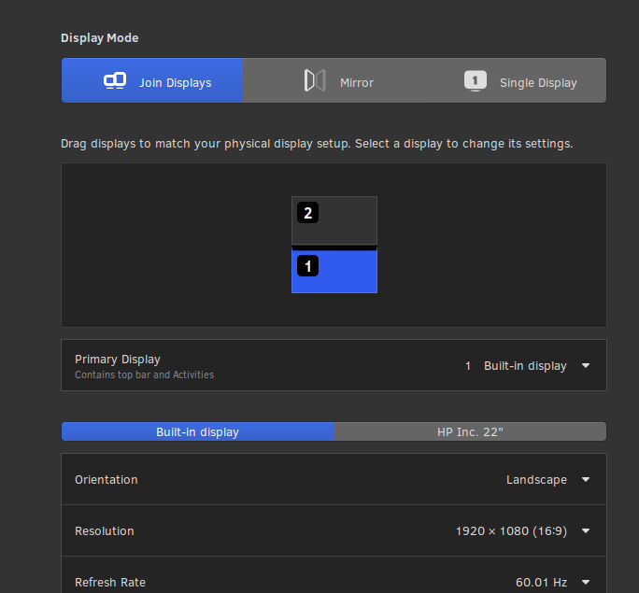Image resolution: width=639 pixels, height=593 pixels.
Task: Click the number 2 badge in arrangement
Action: tap(308, 213)
